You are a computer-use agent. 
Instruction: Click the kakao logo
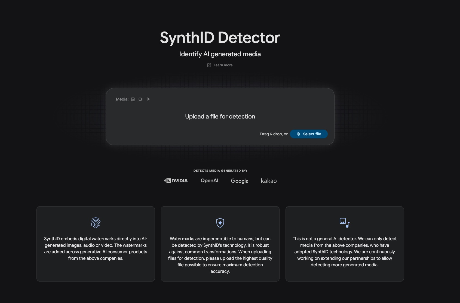click(269, 181)
